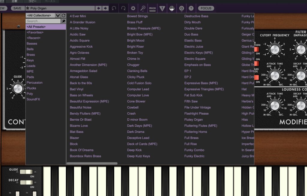This screenshot has height=196, width=307.
Task: Toggle the Glide rocker switch
Action: (x=26, y=172)
